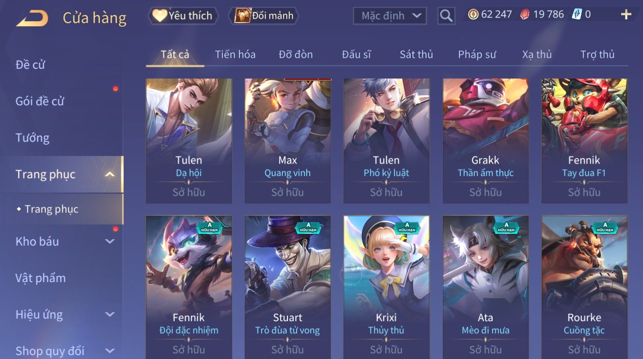Open the search magnifier icon
643x359 pixels.
[x=446, y=16]
